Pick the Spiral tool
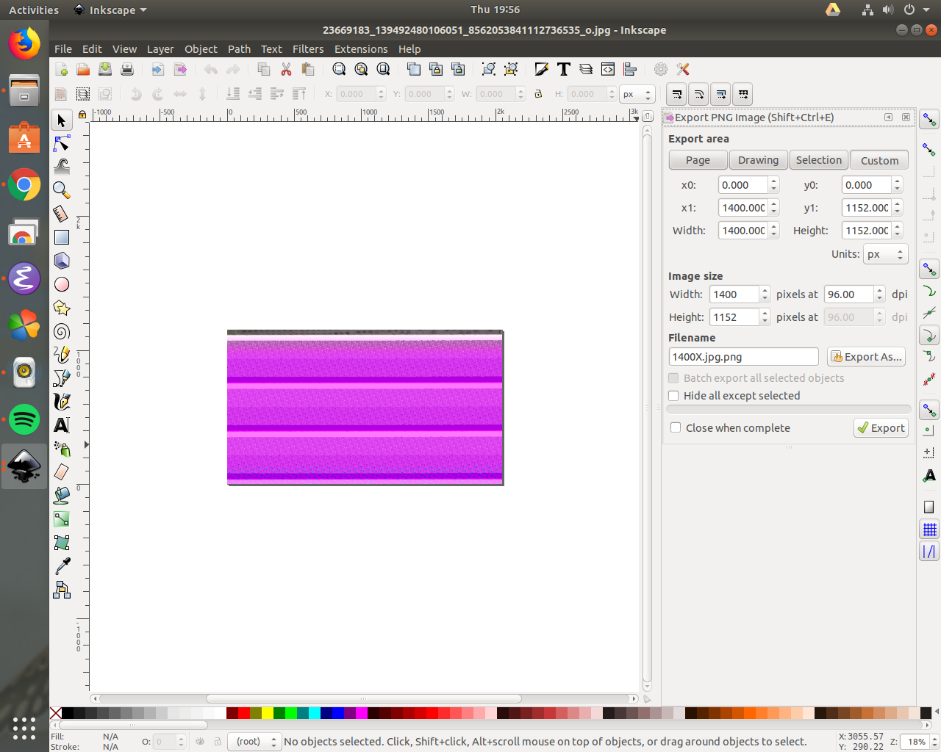The width and height of the screenshot is (941, 752). [62, 332]
